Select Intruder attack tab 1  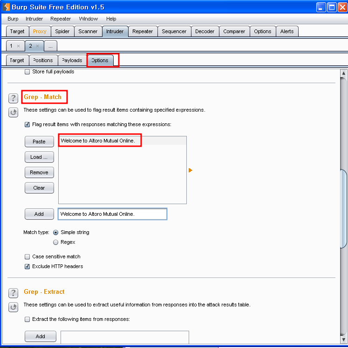click(x=11, y=46)
